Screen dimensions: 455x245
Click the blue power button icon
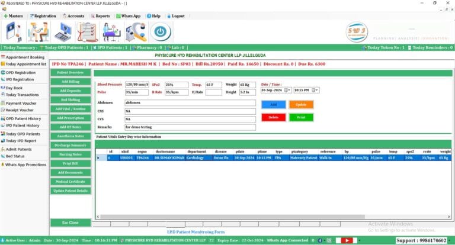(x=161, y=32)
